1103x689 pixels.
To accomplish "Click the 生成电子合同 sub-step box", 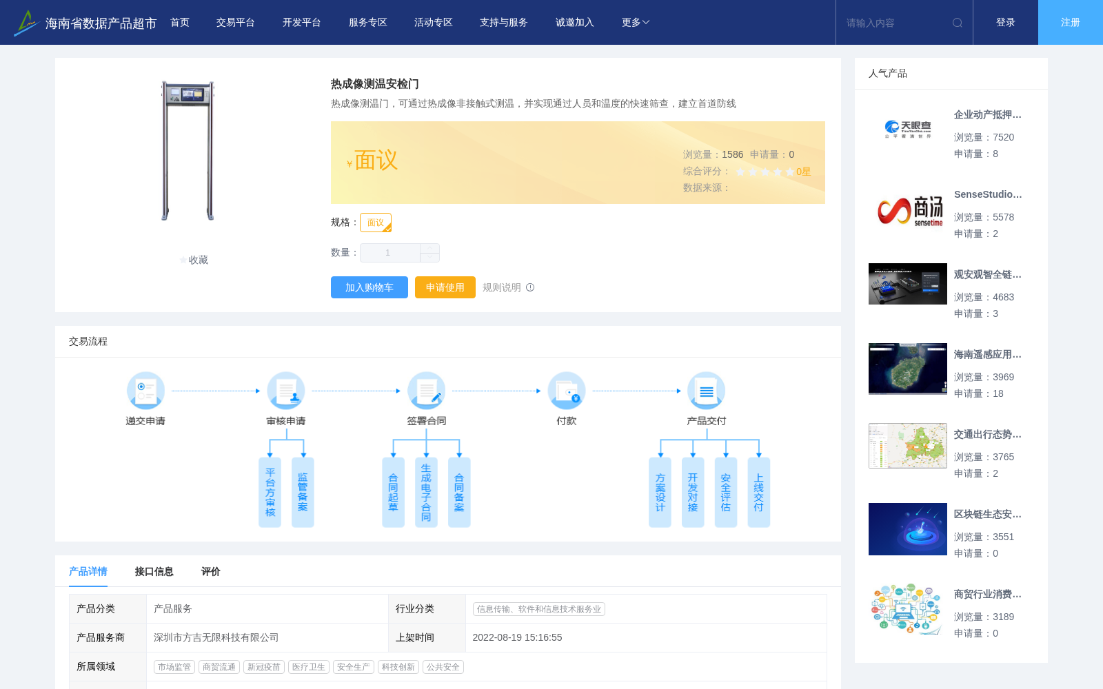I will coord(426,493).
